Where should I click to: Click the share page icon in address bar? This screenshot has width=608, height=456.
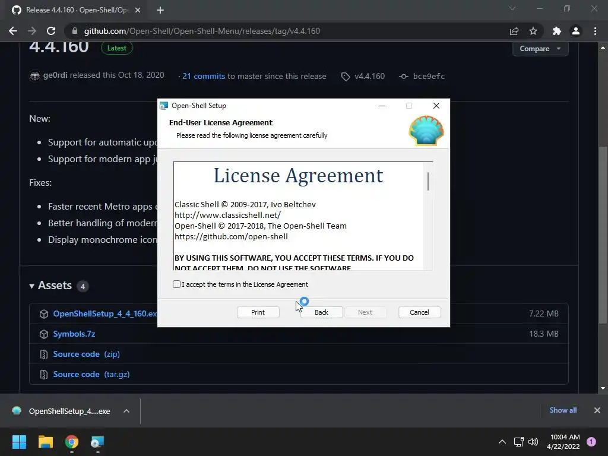(514, 31)
